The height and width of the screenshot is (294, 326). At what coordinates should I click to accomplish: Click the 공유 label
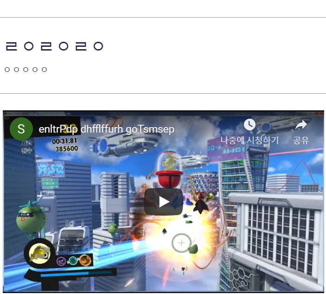pyautogui.click(x=301, y=141)
